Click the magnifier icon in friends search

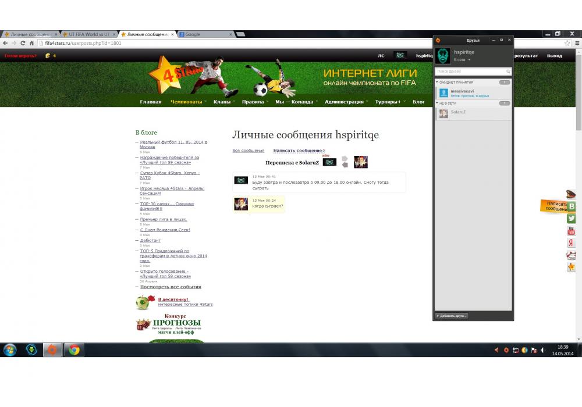point(508,72)
